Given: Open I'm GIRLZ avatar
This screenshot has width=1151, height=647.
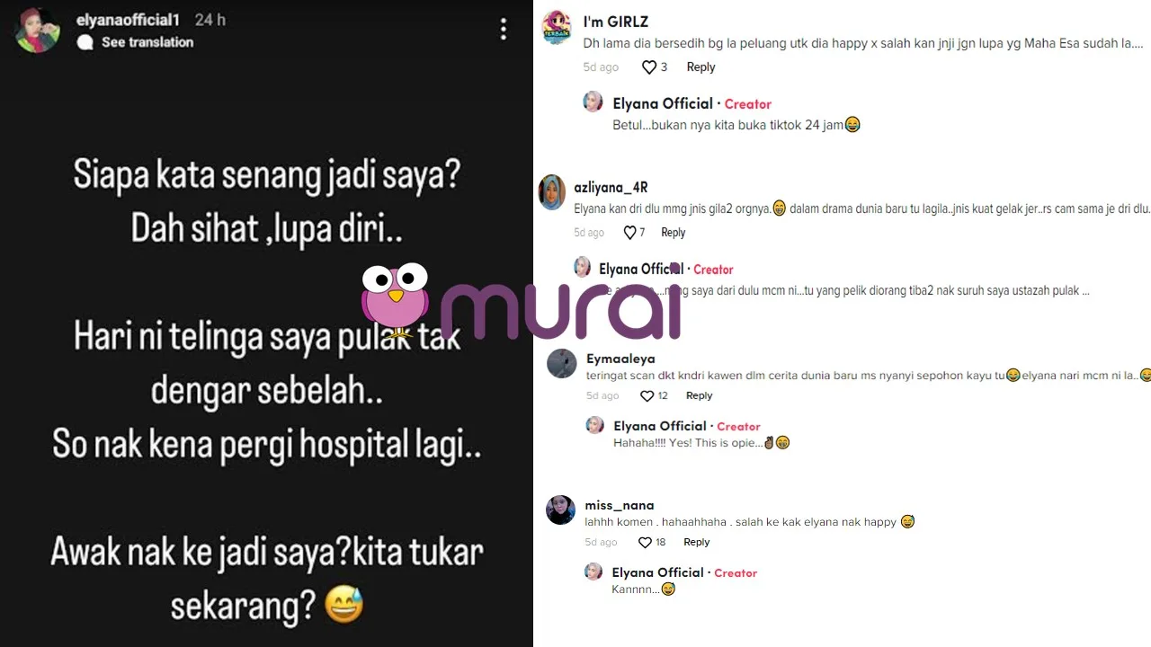Looking at the screenshot, I should 558,27.
